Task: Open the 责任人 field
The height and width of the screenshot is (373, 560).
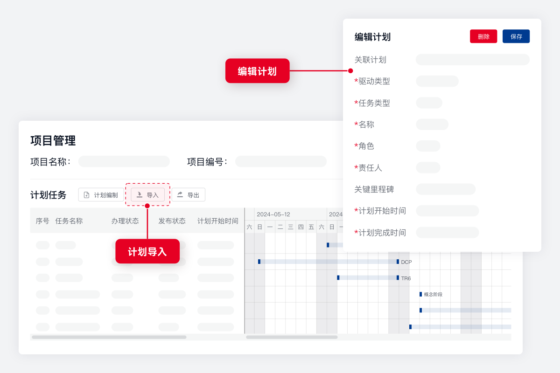Action: pyautogui.click(x=428, y=167)
